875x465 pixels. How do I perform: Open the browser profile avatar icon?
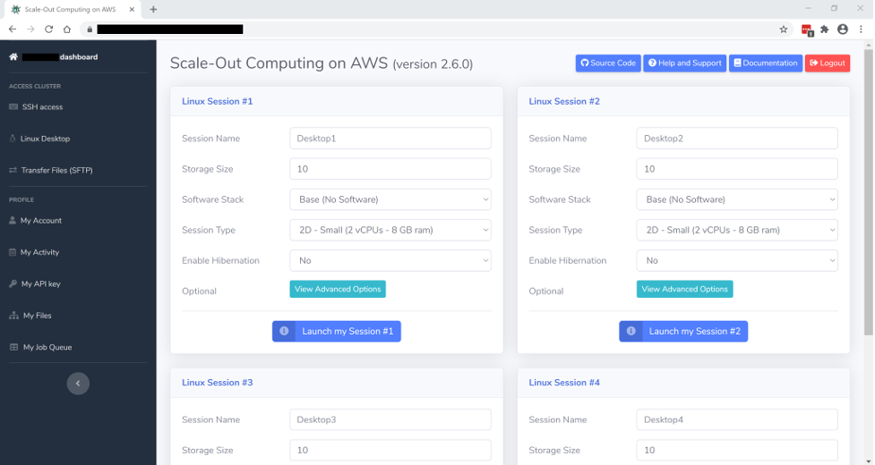pyautogui.click(x=843, y=30)
